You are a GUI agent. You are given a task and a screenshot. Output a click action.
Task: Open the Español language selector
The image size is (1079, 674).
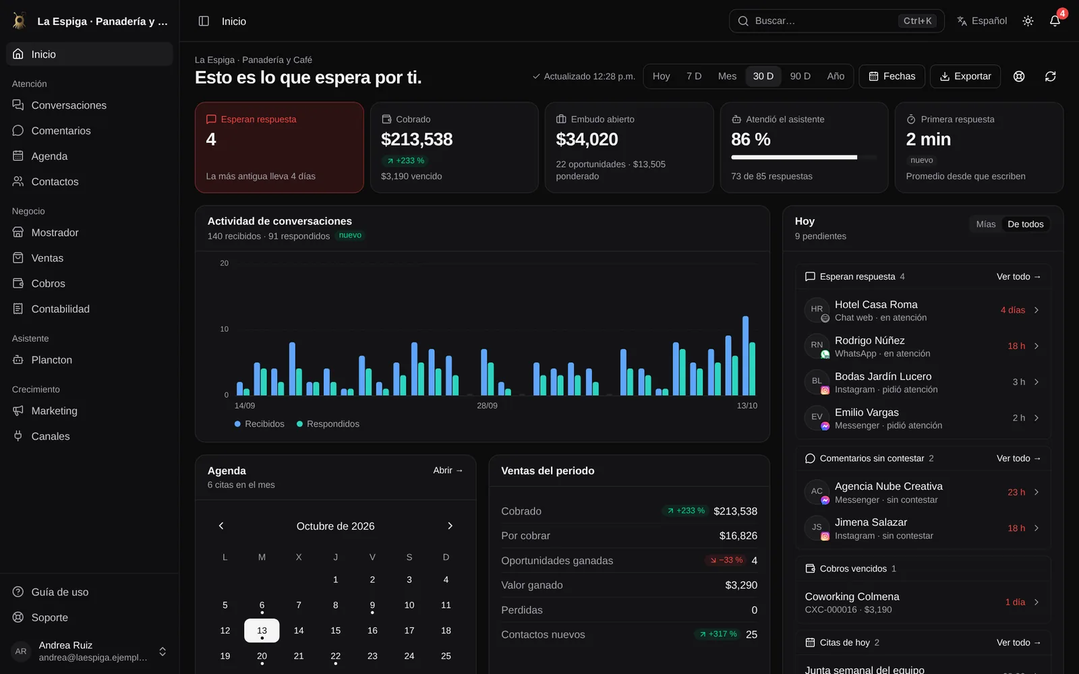pyautogui.click(x=982, y=21)
